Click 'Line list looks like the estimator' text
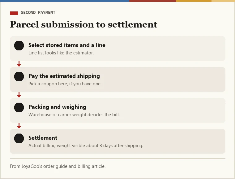The height and width of the screenshot is (179, 235). [61, 53]
